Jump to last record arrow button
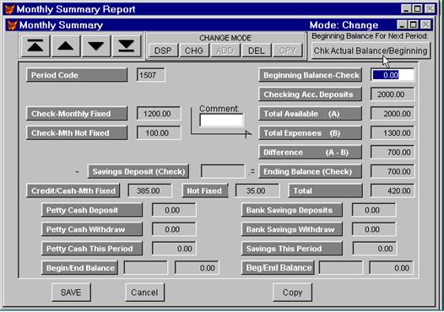 [x=127, y=46]
